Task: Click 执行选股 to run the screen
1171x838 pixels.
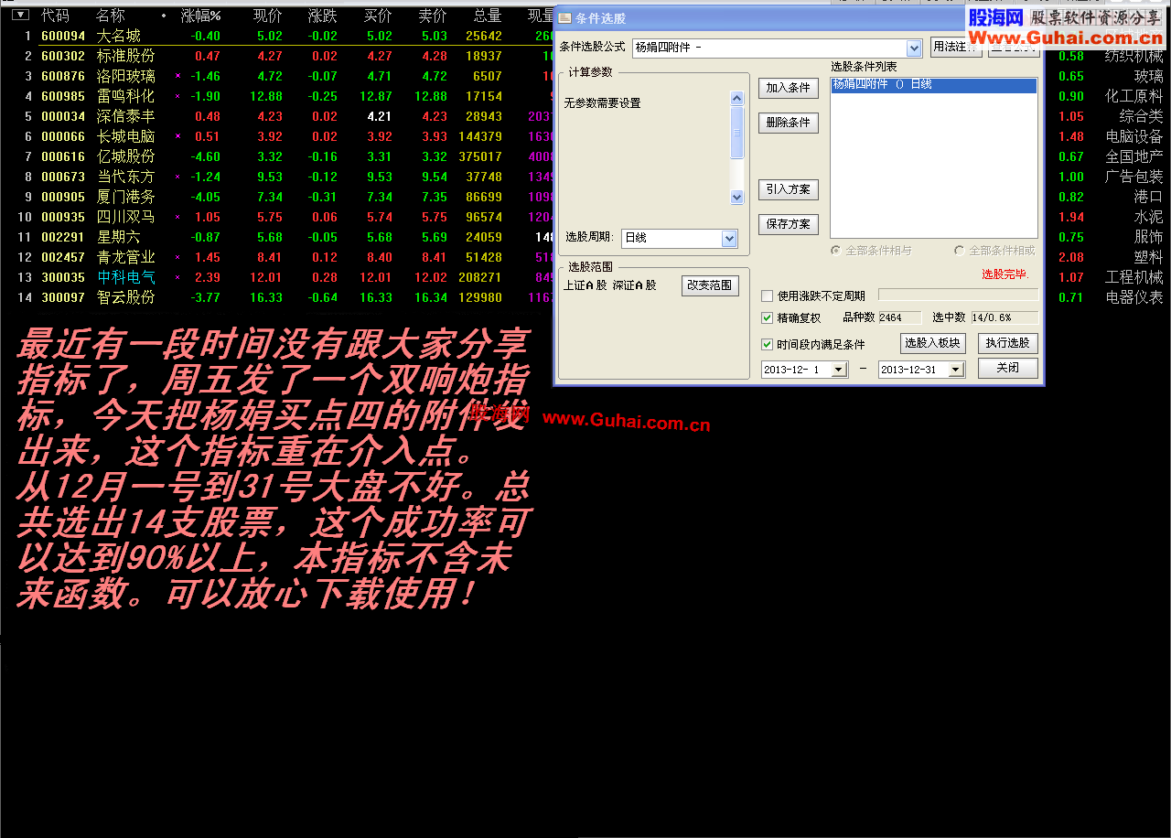Action: [x=1008, y=343]
